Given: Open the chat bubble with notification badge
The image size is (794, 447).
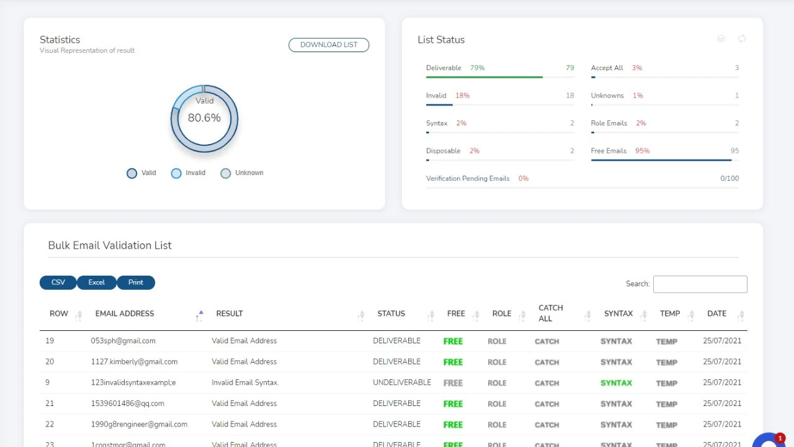Looking at the screenshot, I should pos(769,440).
